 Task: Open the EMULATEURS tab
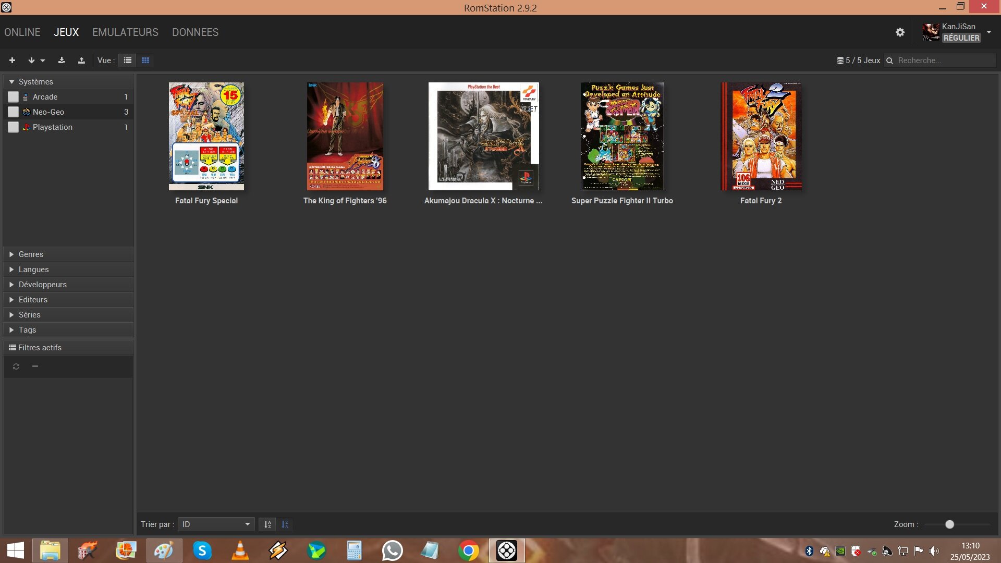click(x=125, y=32)
